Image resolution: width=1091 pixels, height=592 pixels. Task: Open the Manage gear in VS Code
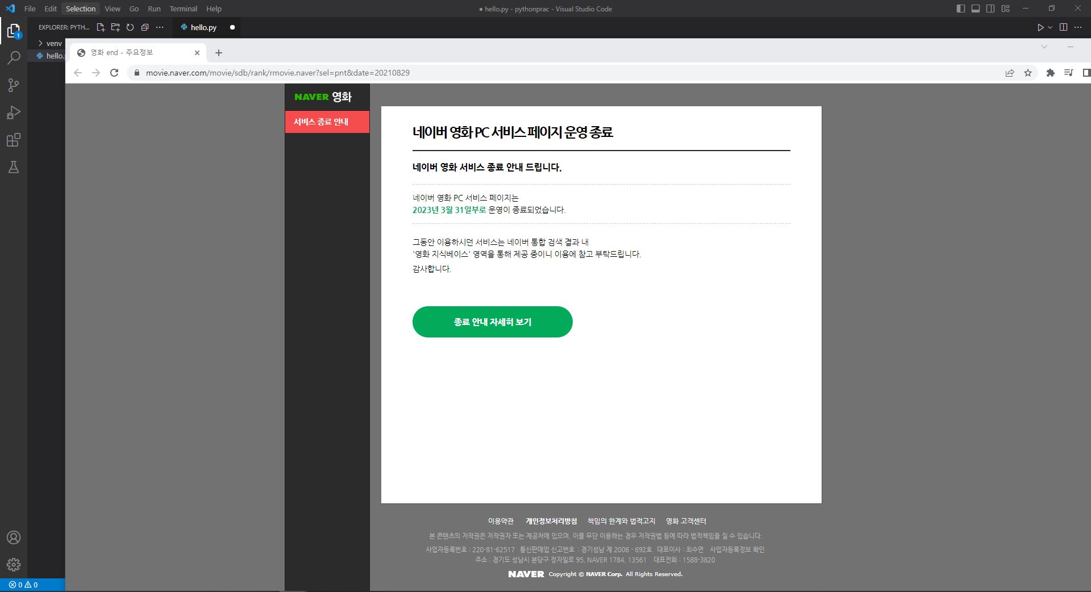pos(14,565)
